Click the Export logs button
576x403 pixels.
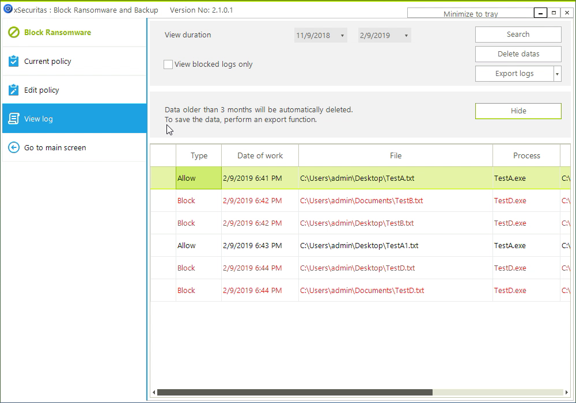click(x=514, y=74)
